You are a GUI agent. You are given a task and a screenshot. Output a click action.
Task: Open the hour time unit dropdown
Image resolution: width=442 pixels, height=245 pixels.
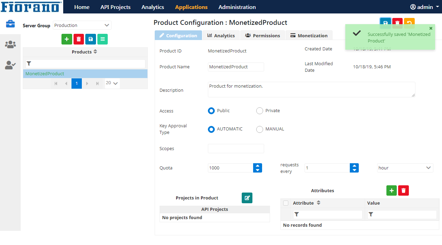(x=405, y=168)
